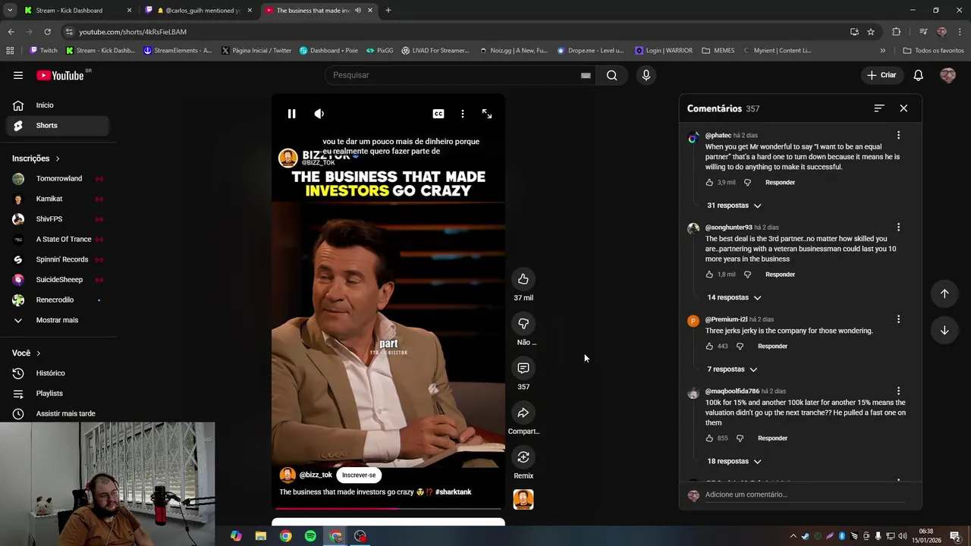Open YouTube notifications bell
Viewport: 971px width, 546px height.
coord(918,75)
